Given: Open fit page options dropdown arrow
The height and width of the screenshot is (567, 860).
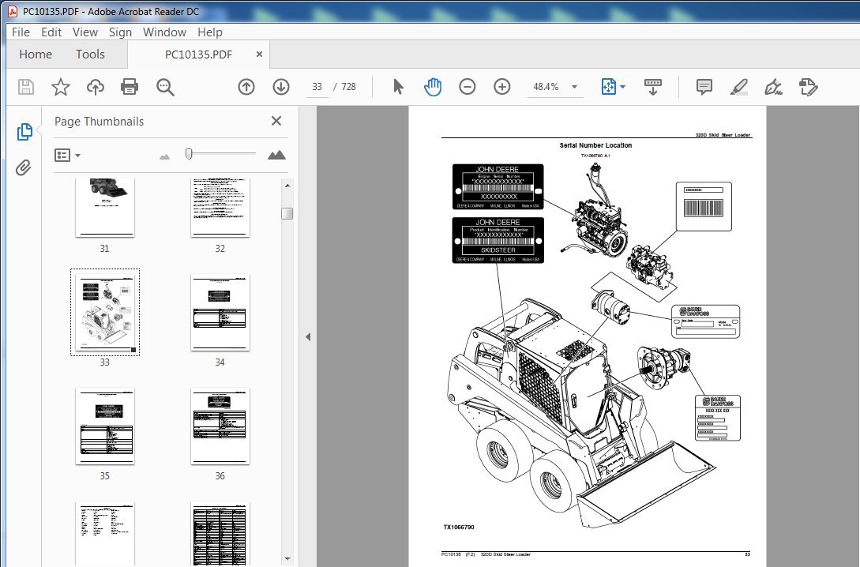Looking at the screenshot, I should tap(622, 87).
